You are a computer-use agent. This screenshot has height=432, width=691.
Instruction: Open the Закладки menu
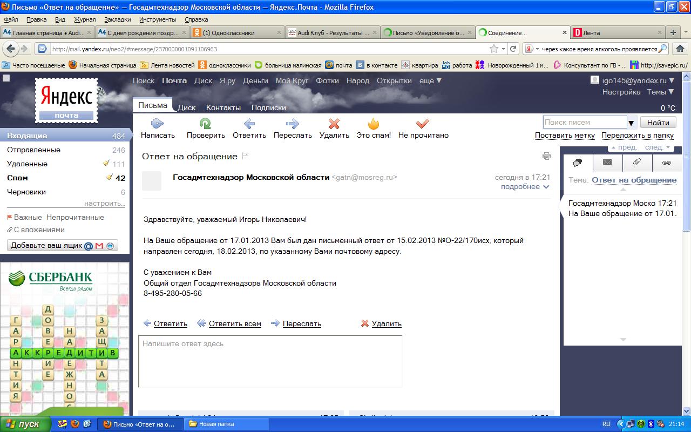(x=118, y=19)
